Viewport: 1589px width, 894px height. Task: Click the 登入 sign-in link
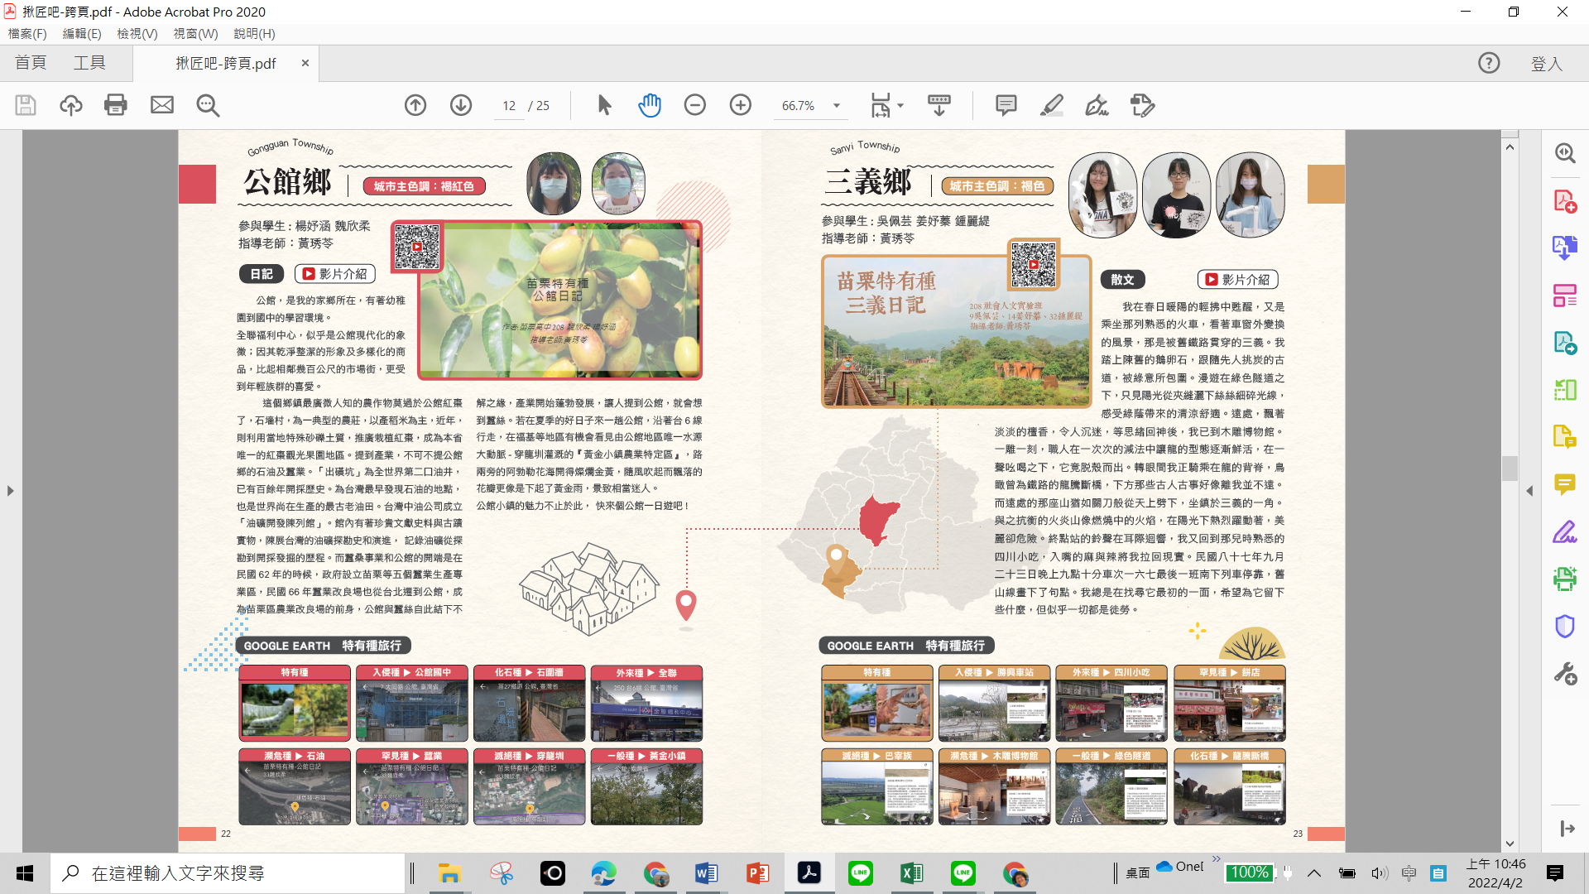(1546, 64)
